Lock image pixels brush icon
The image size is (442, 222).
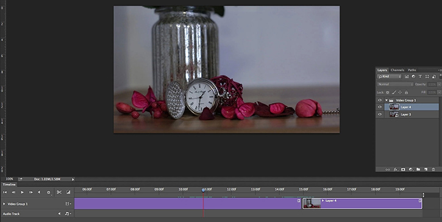[394, 92]
